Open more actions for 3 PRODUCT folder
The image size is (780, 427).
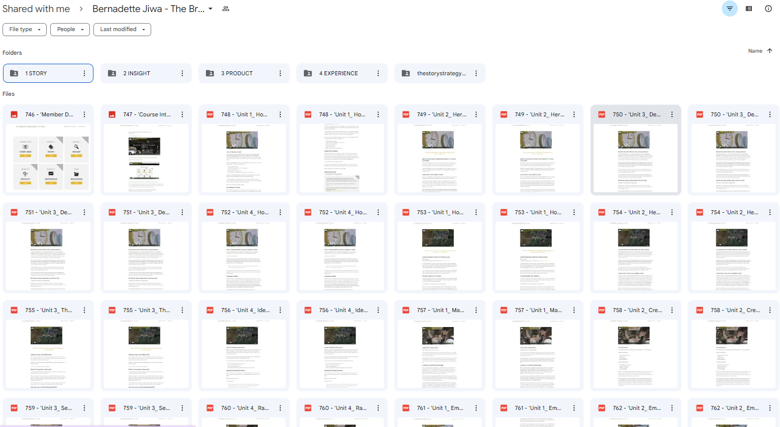click(280, 73)
